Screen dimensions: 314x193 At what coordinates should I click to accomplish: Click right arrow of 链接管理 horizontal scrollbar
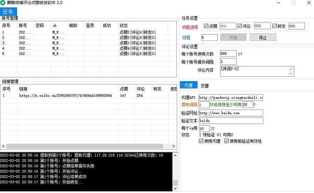click(174, 146)
